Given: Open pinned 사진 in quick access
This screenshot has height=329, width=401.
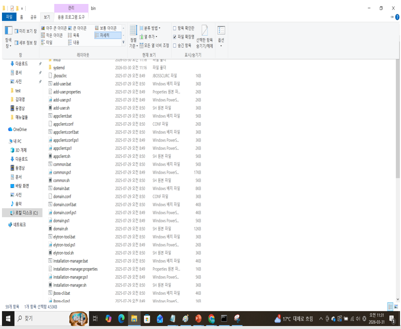Looking at the screenshot, I should coord(18,82).
